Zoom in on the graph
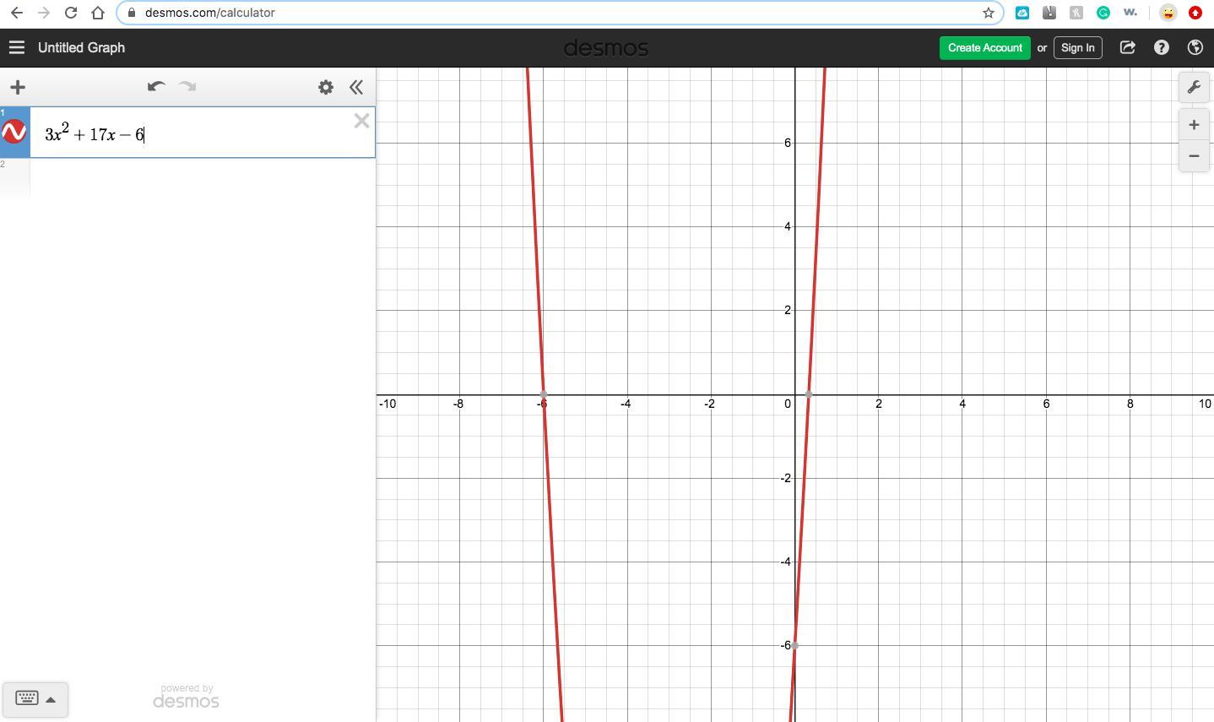The image size is (1214, 722). point(1194,125)
